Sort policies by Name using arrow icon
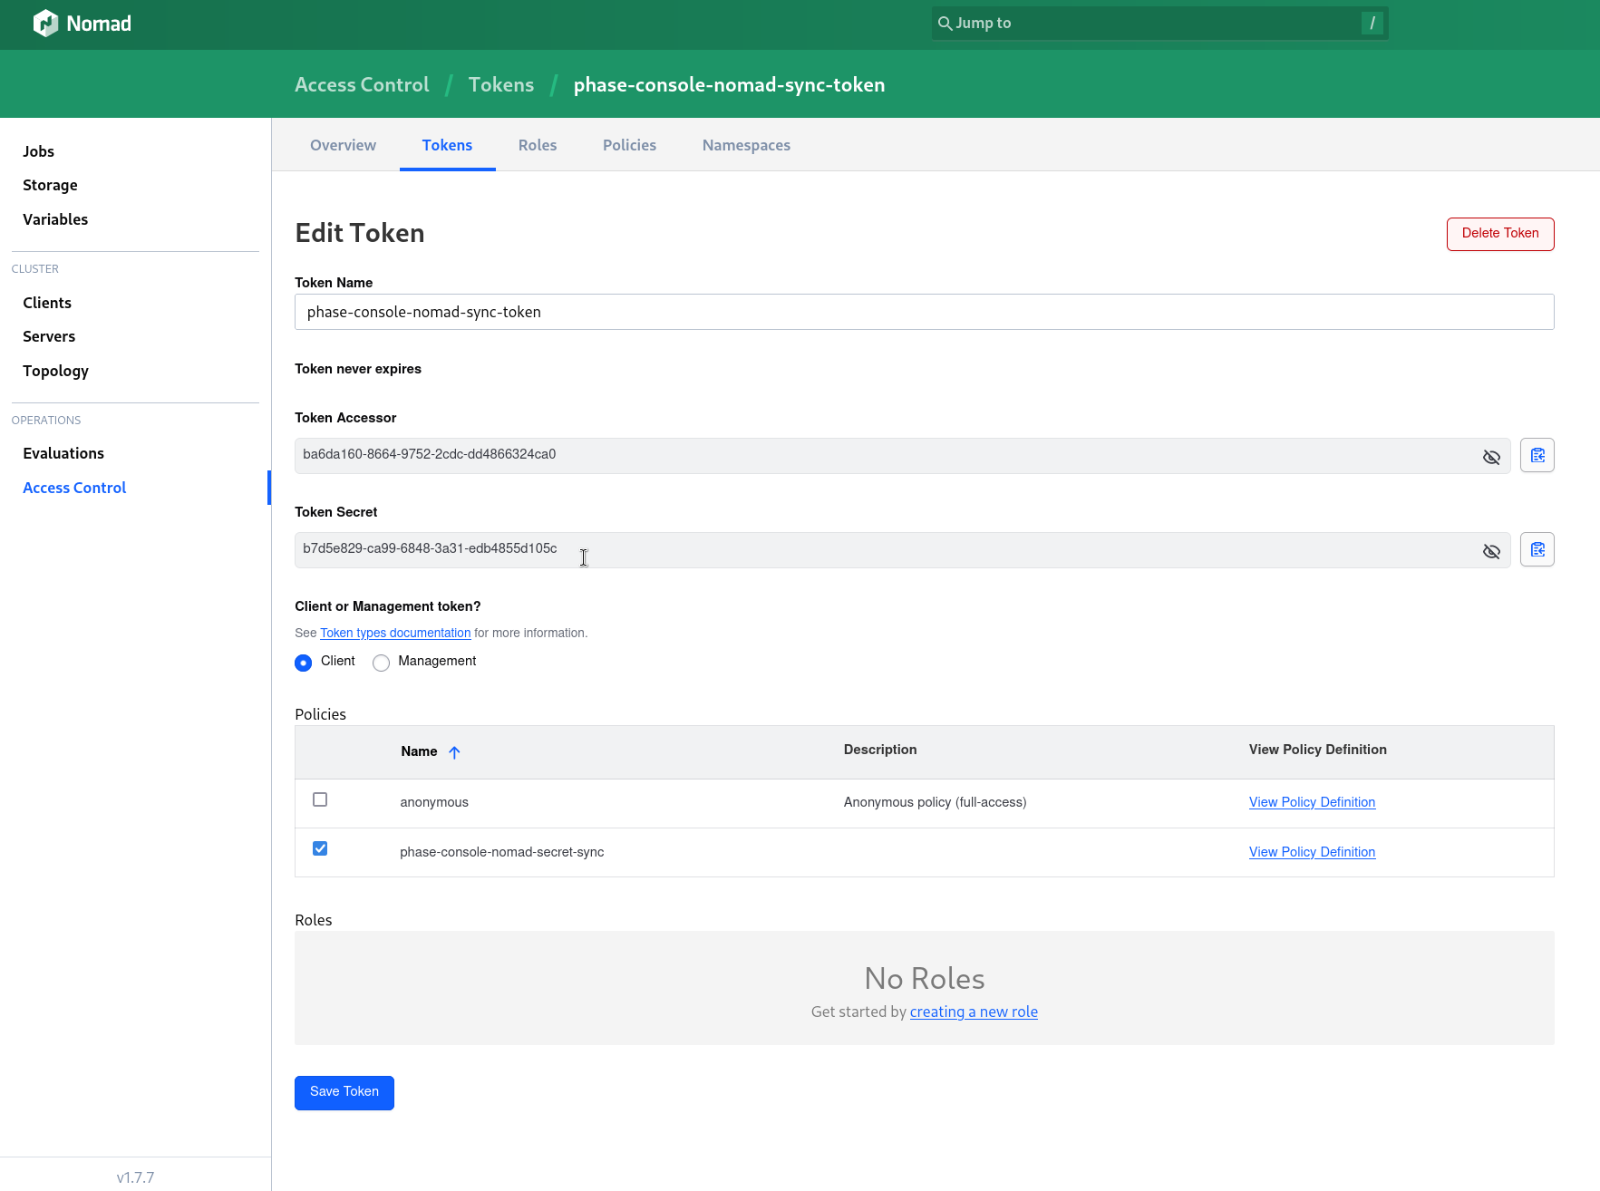1600x1191 pixels. coord(454,752)
